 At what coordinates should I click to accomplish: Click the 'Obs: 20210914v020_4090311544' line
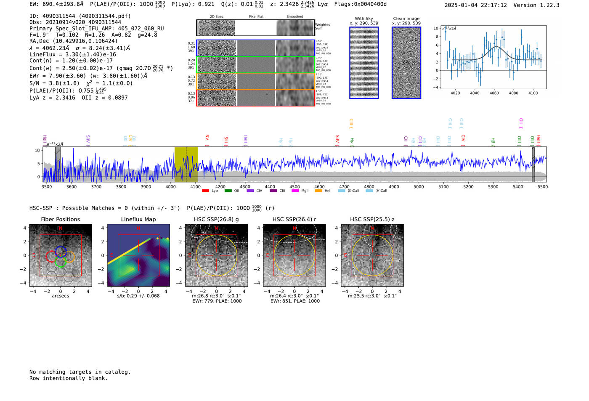(75, 22)
